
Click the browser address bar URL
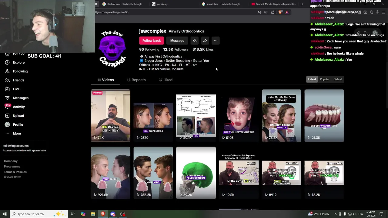(x=112, y=12)
